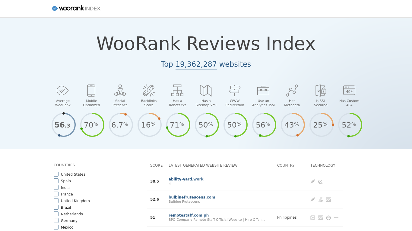The image size is (412, 231).
Task: Open the remotestaff.com.ph review link
Action: [x=189, y=215]
